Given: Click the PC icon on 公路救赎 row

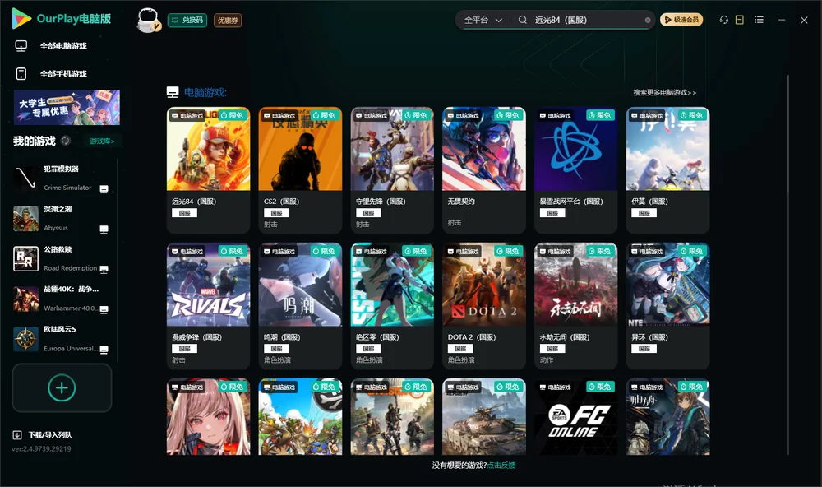Looking at the screenshot, I should [x=104, y=269].
